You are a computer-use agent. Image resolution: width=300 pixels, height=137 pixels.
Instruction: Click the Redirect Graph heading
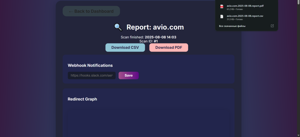click(82, 99)
